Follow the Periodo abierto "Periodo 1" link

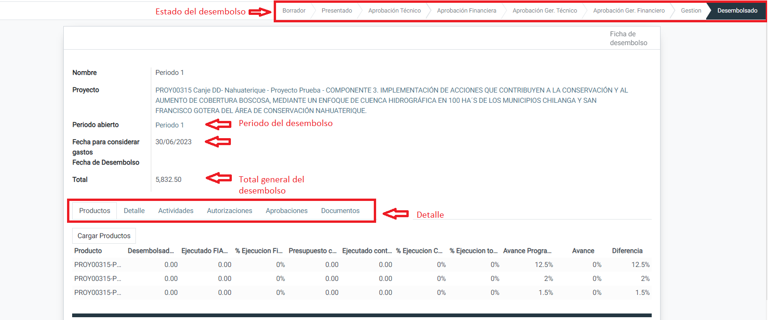[x=169, y=125]
